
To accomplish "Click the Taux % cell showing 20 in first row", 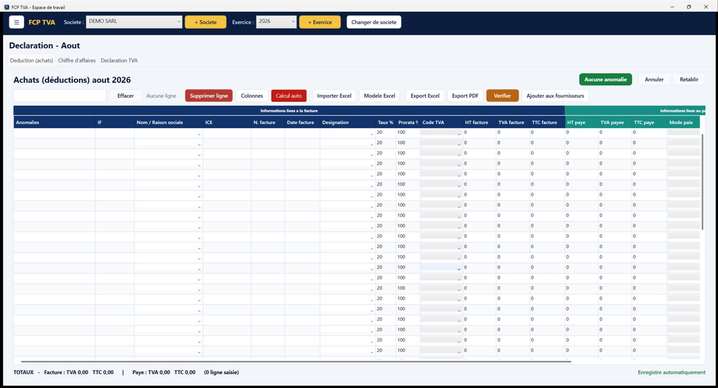I will pos(385,133).
